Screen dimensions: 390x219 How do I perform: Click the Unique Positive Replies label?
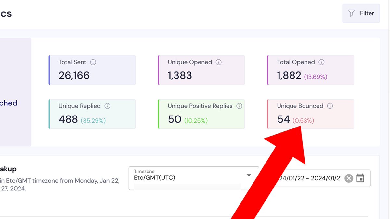click(x=200, y=106)
